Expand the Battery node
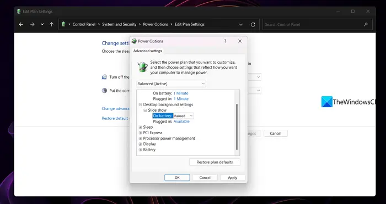 tap(140, 150)
